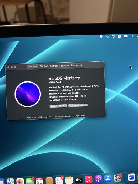The width and height of the screenshot is (138, 184).
Task: Open Contacts from the Dock
Action: [49, 181]
